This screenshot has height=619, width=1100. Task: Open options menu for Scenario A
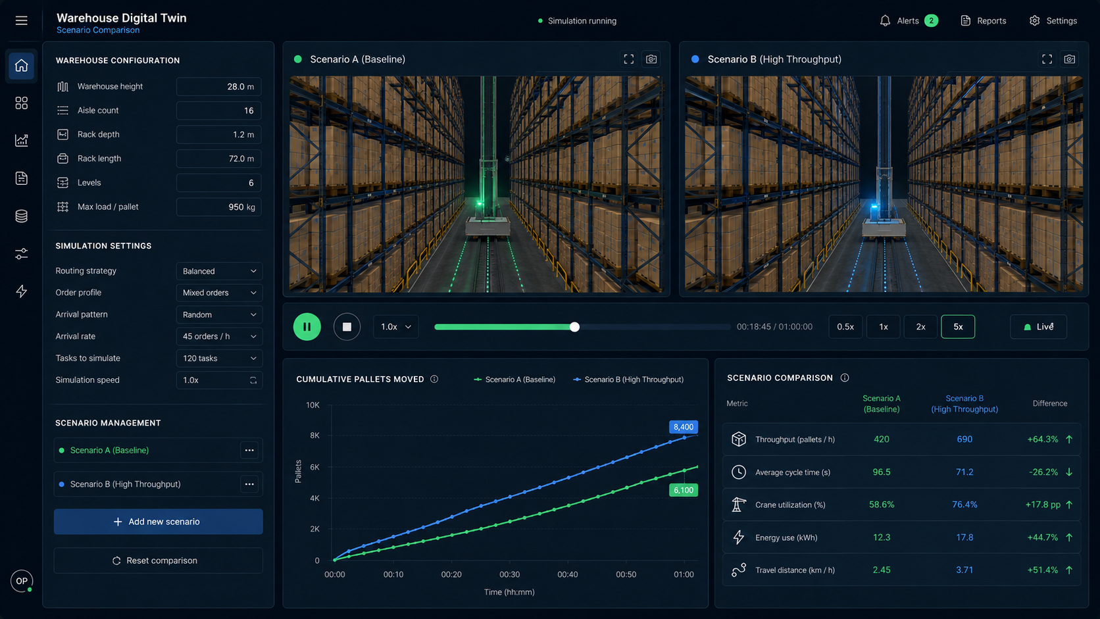tap(249, 450)
